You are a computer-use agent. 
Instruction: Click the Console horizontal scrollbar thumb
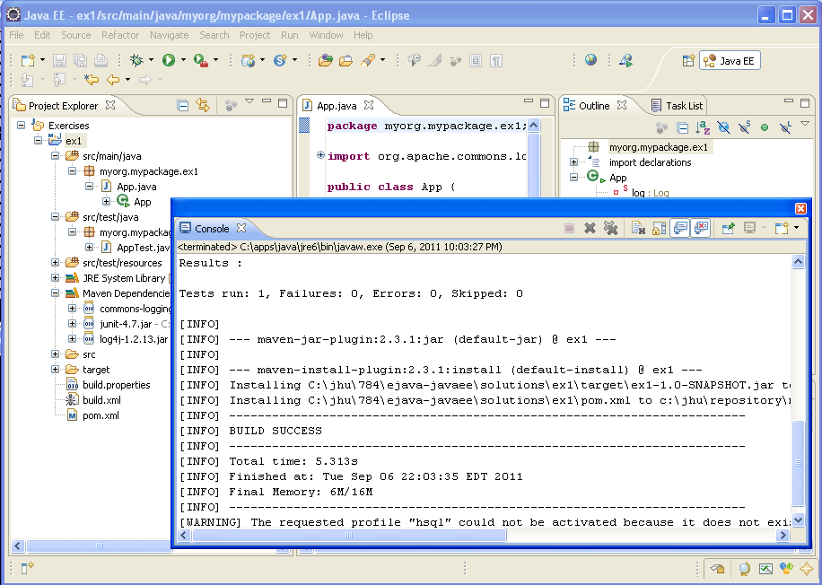pos(349,535)
